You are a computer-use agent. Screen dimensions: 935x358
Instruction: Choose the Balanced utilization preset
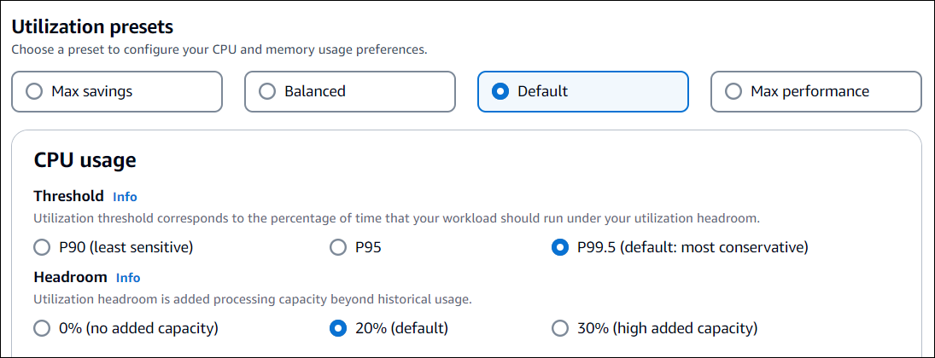pos(268,91)
